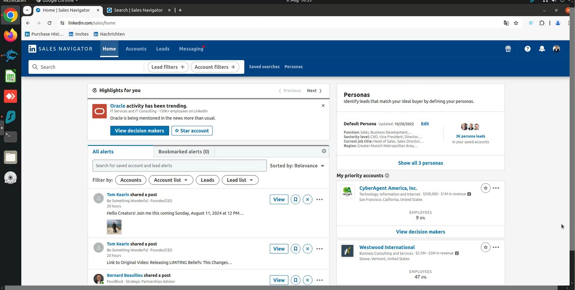Bookmark Bernard Beaullieu's post alert
The height and width of the screenshot is (290, 575).
click(x=296, y=280)
